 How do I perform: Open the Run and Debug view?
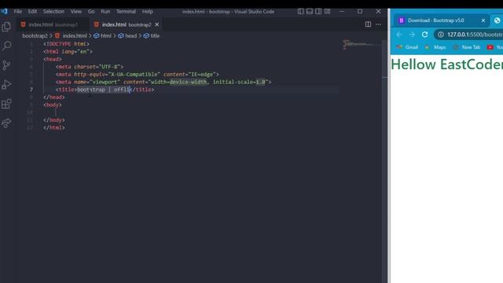pyautogui.click(x=6, y=84)
